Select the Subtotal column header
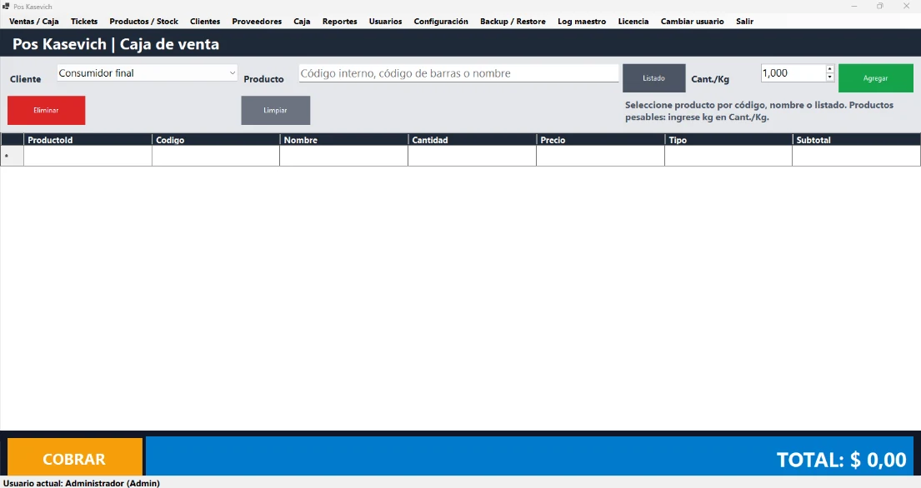 856,140
